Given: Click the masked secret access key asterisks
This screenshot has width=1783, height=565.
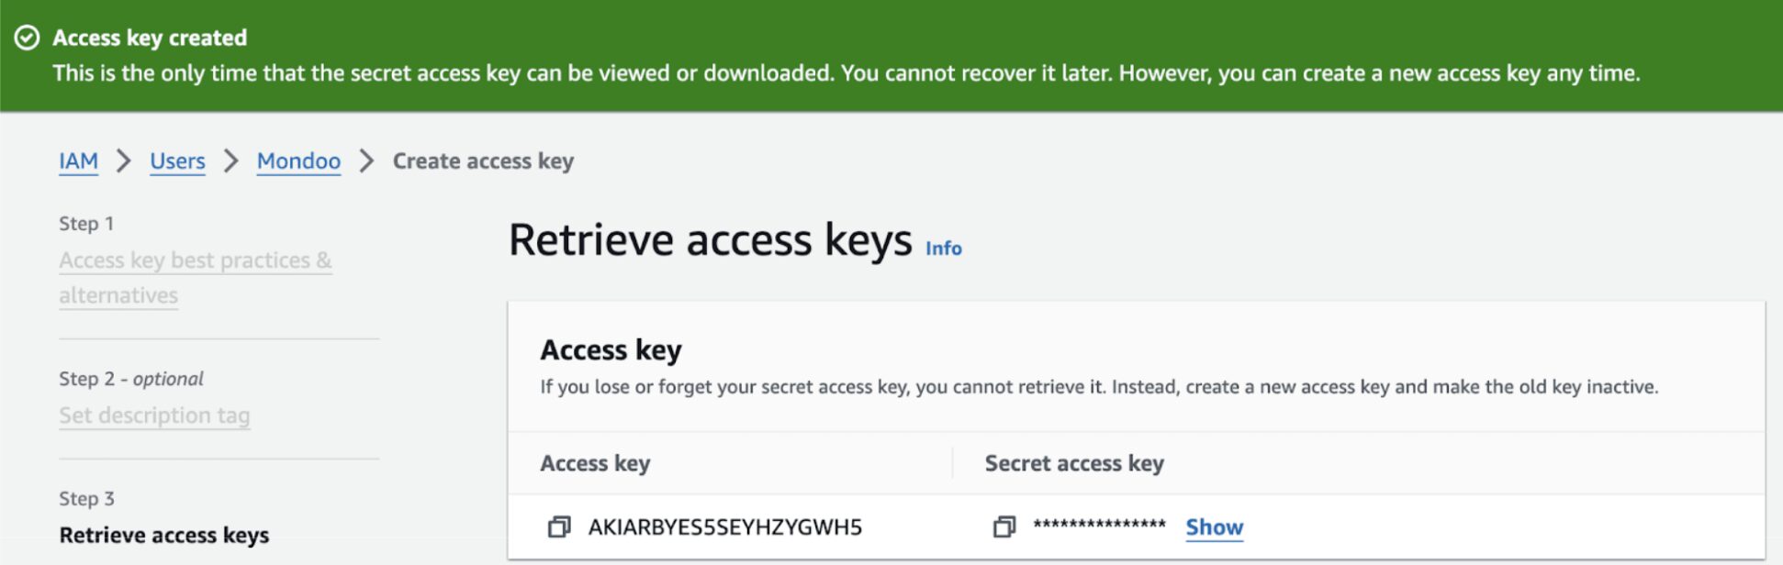Looking at the screenshot, I should point(1099,526).
